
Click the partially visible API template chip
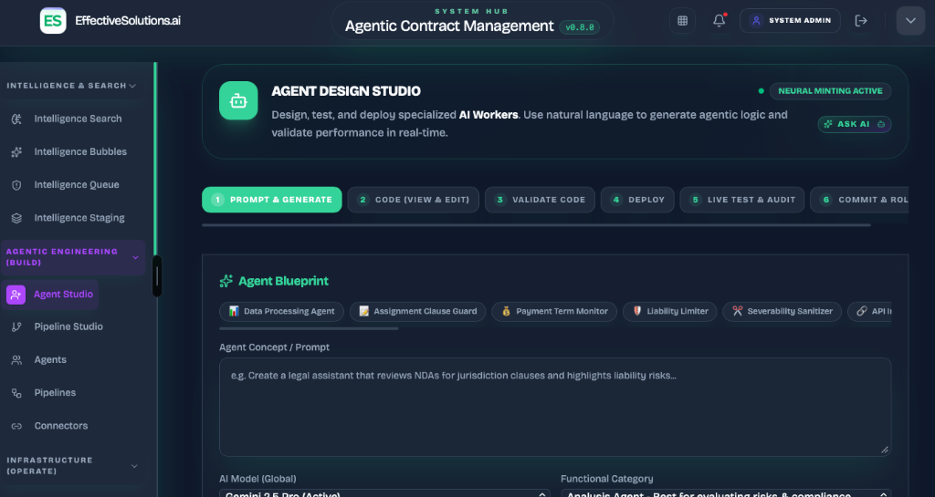pyautogui.click(x=870, y=311)
